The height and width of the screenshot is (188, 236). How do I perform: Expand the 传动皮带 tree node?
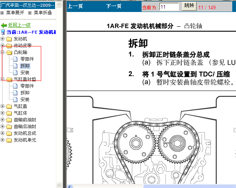[x=2, y=45]
